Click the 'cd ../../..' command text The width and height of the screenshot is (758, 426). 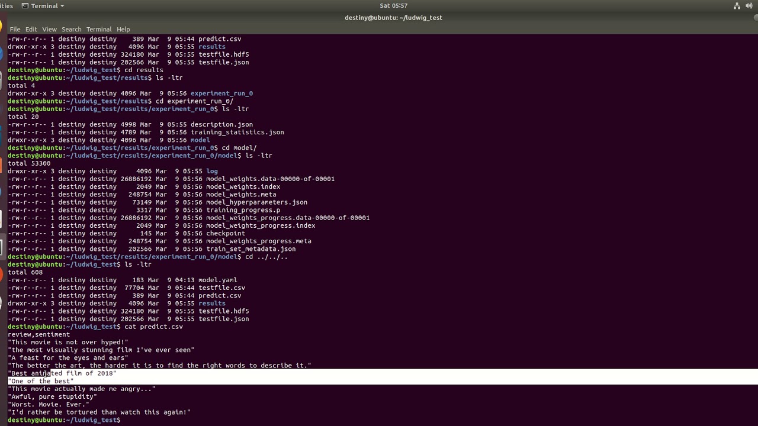coord(266,257)
